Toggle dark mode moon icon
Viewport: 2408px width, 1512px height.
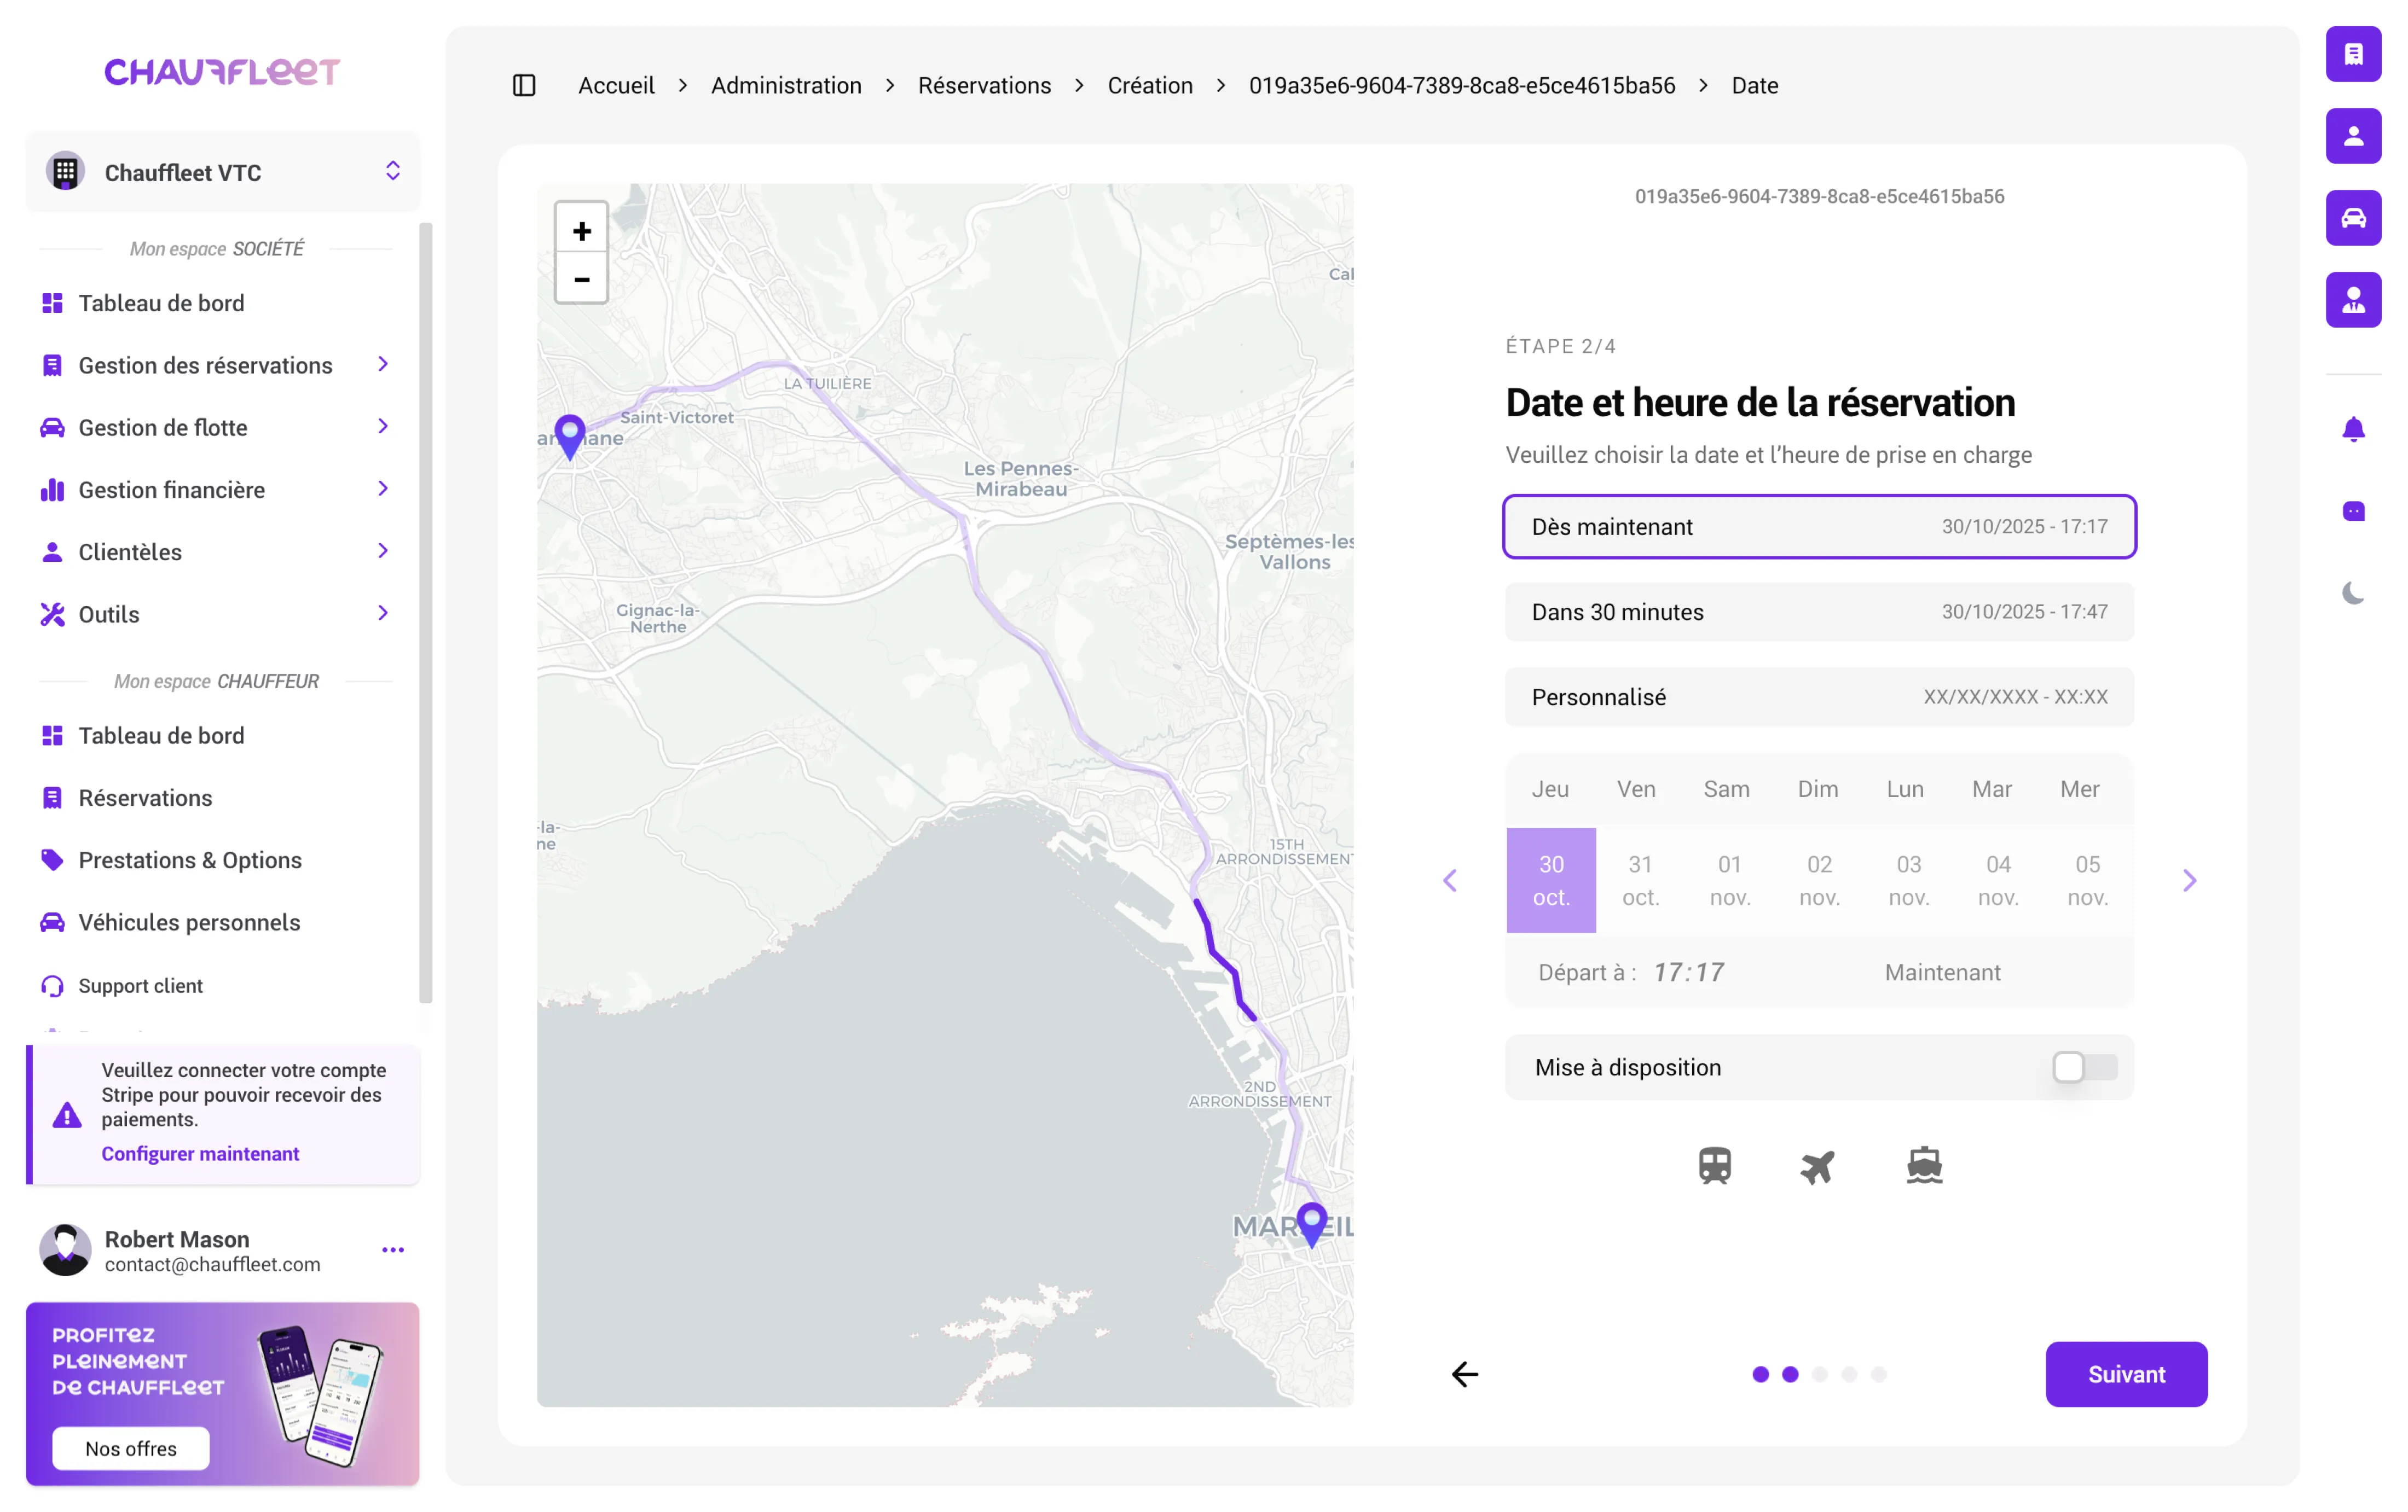(x=2353, y=592)
